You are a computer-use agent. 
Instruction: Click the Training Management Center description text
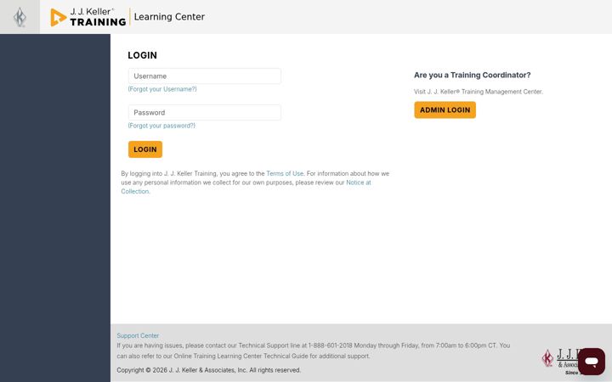[478, 92]
